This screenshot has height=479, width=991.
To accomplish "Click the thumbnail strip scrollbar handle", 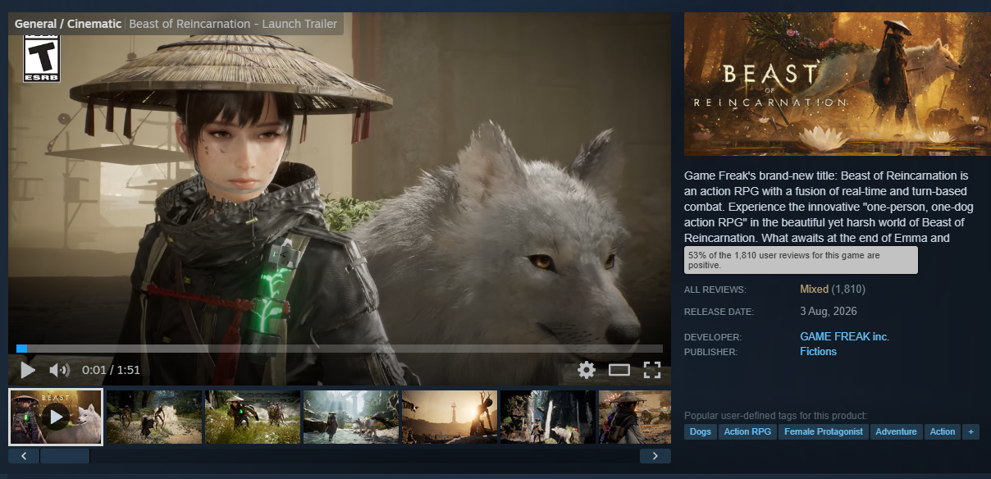I will tap(65, 456).
